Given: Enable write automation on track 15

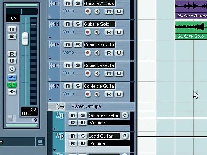Looking at the screenshot, I should (119, 53).
